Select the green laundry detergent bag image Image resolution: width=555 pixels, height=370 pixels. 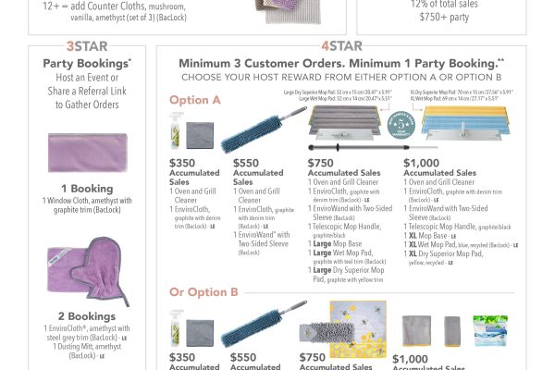(490, 331)
